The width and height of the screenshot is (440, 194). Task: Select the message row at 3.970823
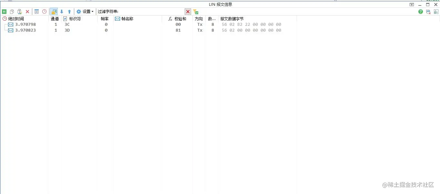coord(148,30)
